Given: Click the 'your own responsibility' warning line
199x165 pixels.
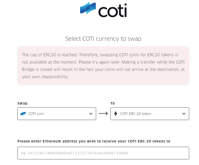Looking at the screenshot, I should pyautogui.click(x=45, y=77).
